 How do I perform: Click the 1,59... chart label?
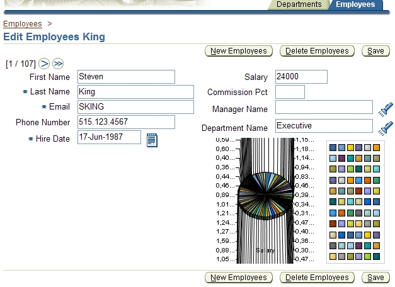[x=225, y=241]
